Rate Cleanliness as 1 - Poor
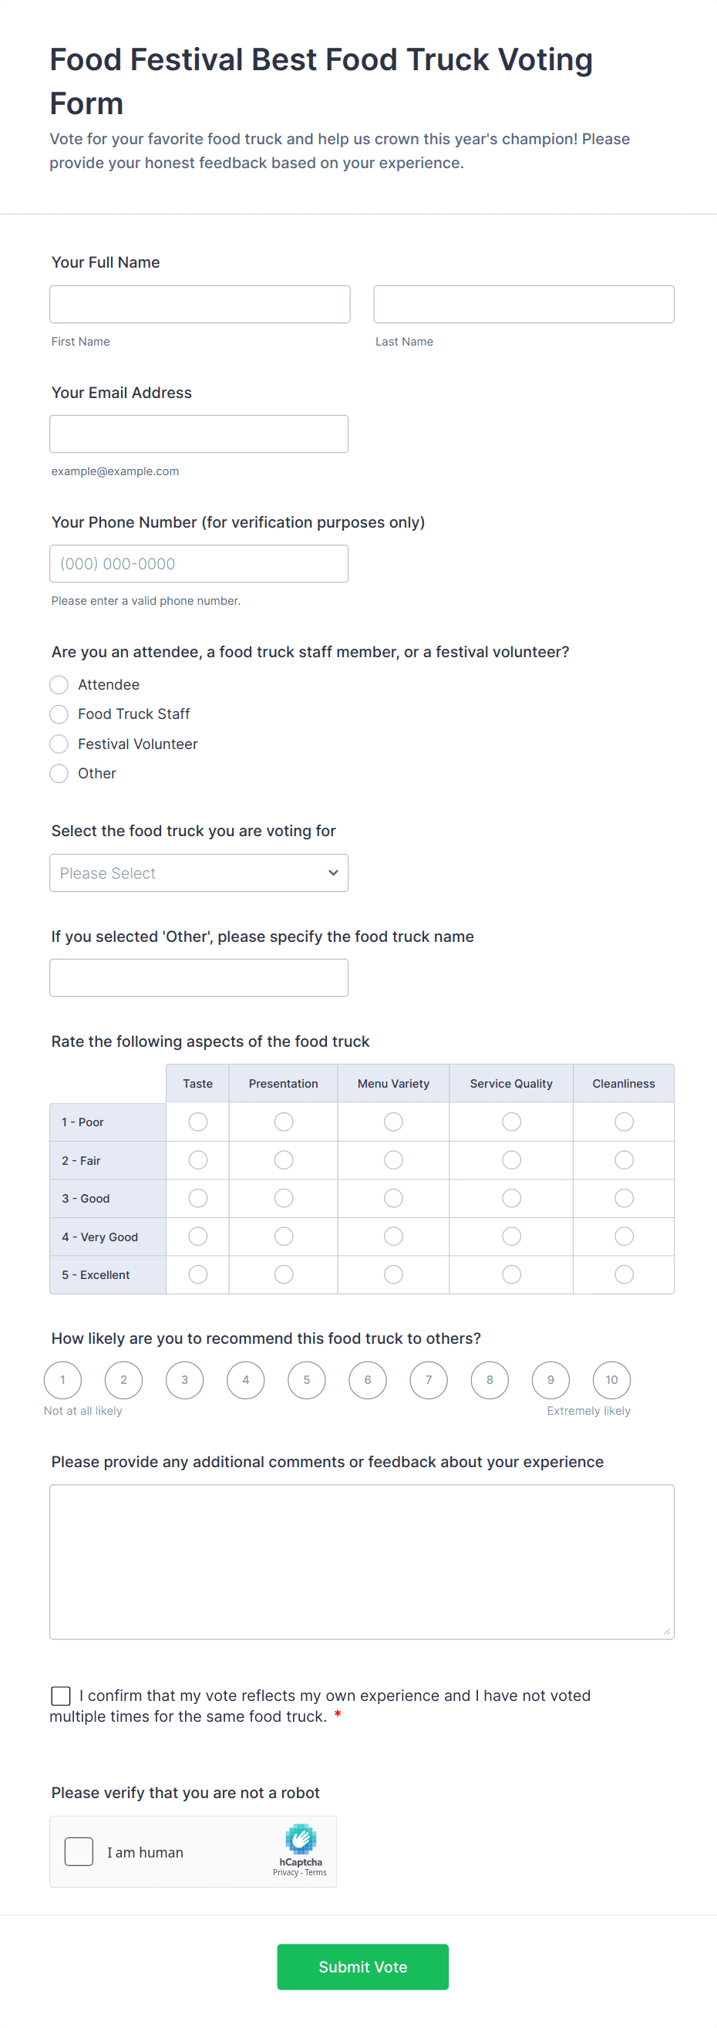The image size is (717, 2028). (x=624, y=1121)
